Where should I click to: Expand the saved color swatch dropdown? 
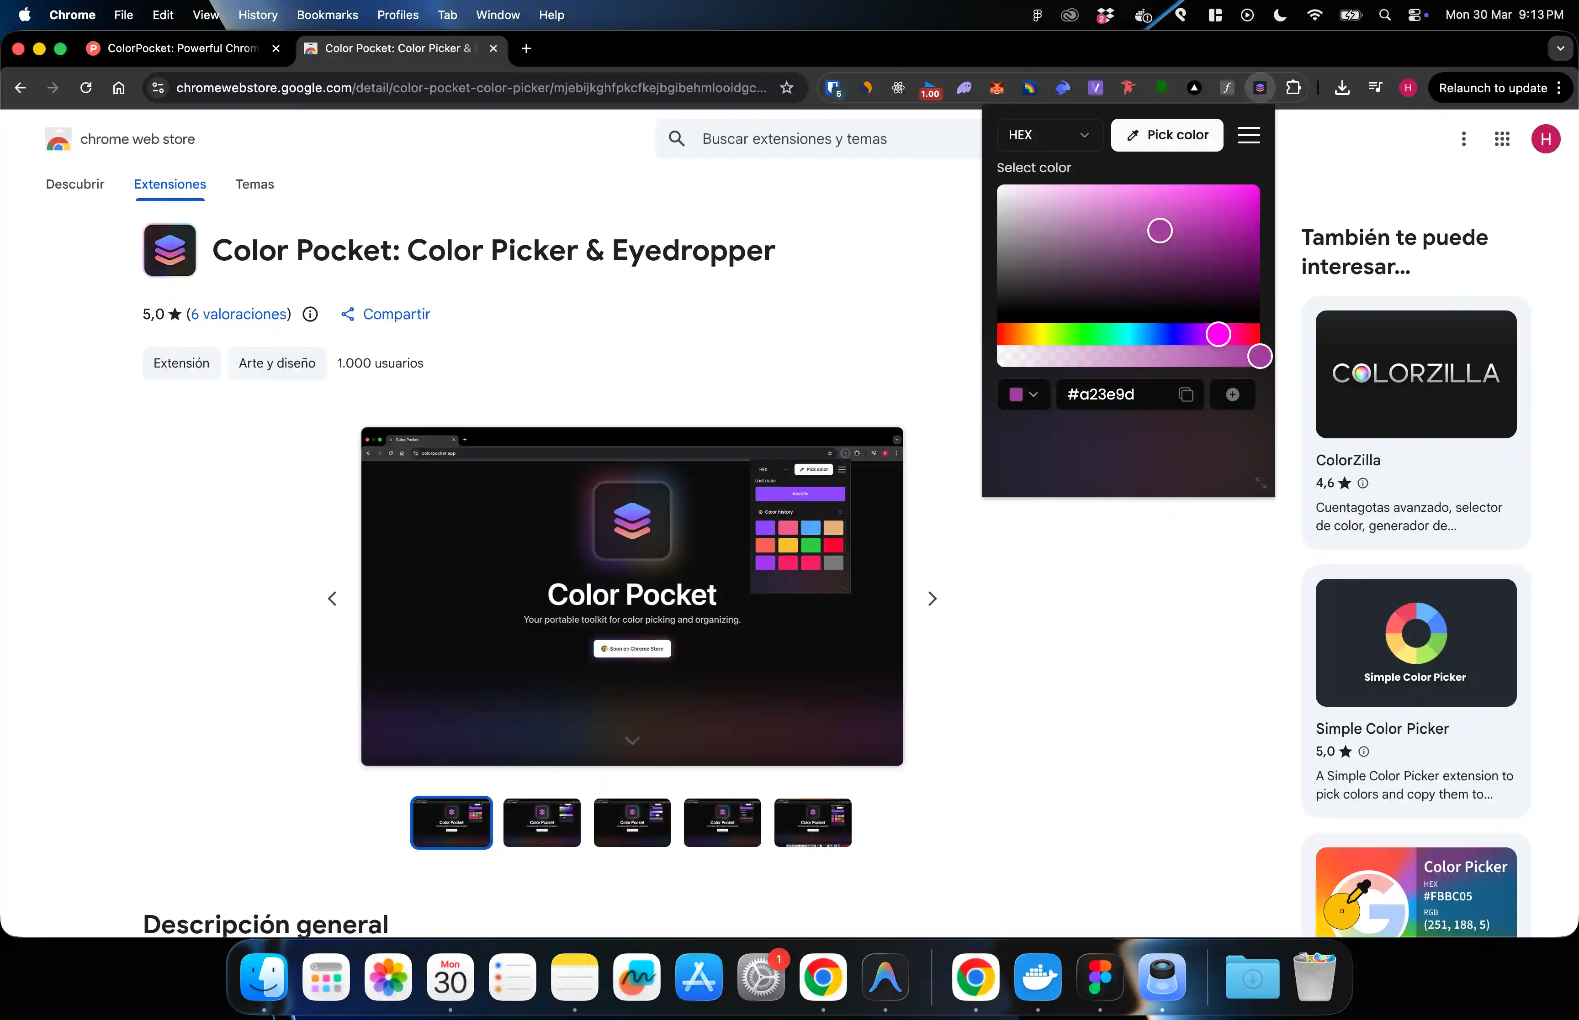[x=1023, y=394]
